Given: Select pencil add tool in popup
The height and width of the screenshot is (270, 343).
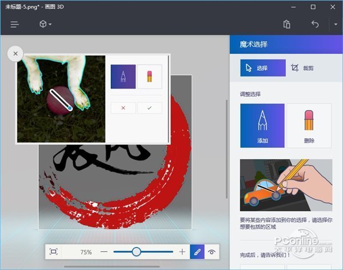Looking at the screenshot, I should point(123,76).
